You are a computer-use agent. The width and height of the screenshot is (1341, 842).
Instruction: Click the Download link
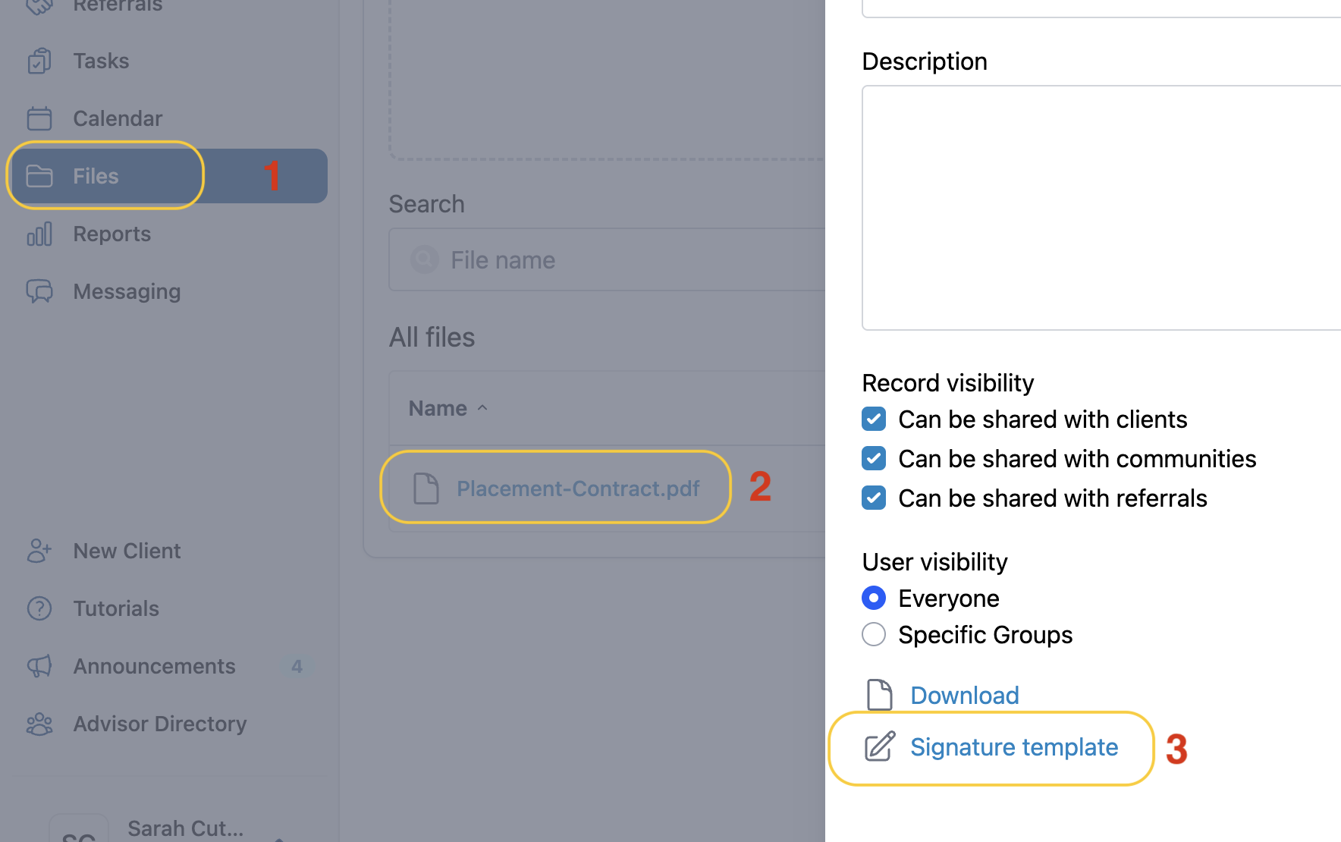pos(964,696)
